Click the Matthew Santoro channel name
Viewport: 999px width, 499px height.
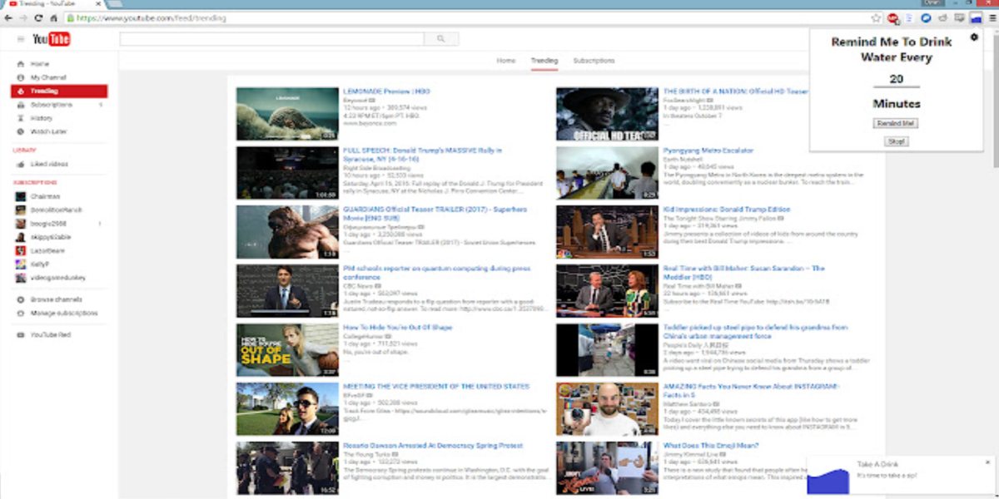click(688, 404)
